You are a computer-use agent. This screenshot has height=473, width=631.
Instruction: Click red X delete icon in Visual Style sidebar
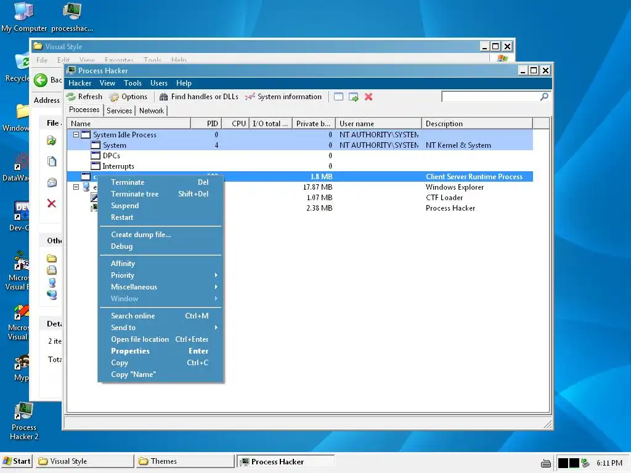coord(52,203)
